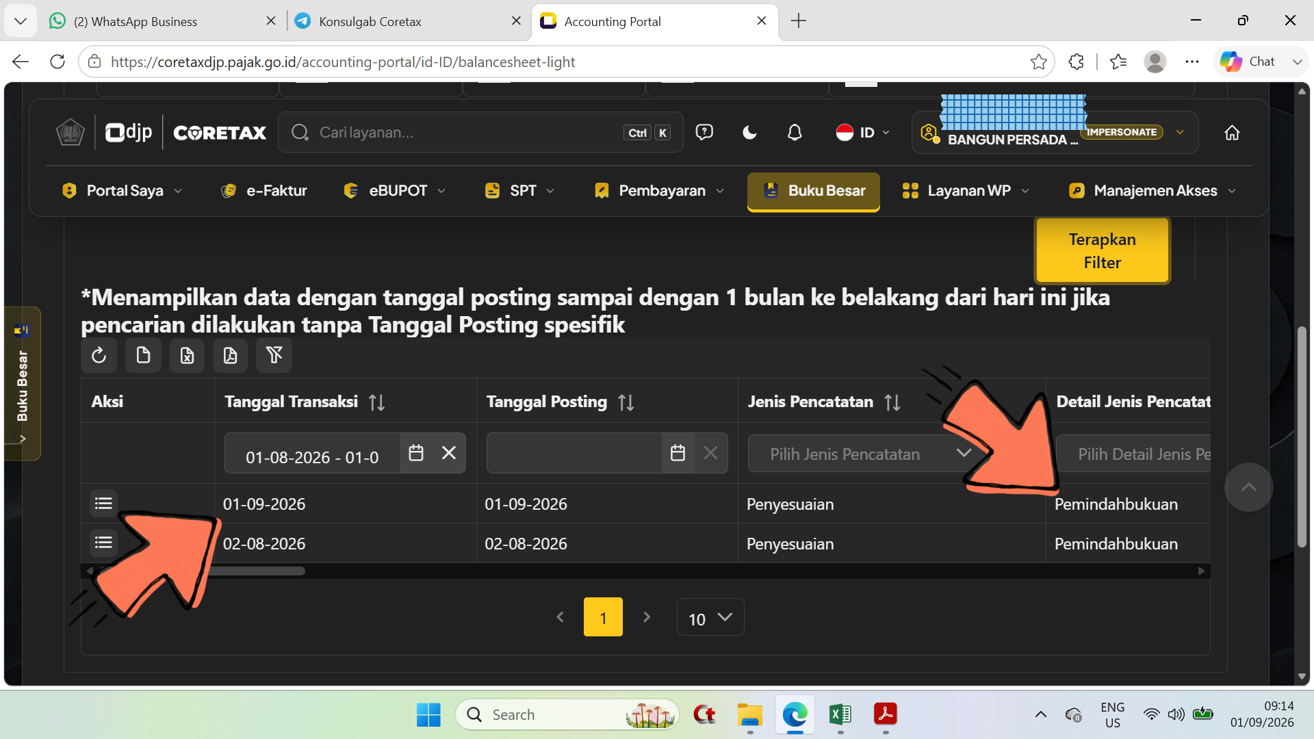Viewport: 1314px width, 739px height.
Task: Select page 1 in pagination
Action: click(x=603, y=617)
